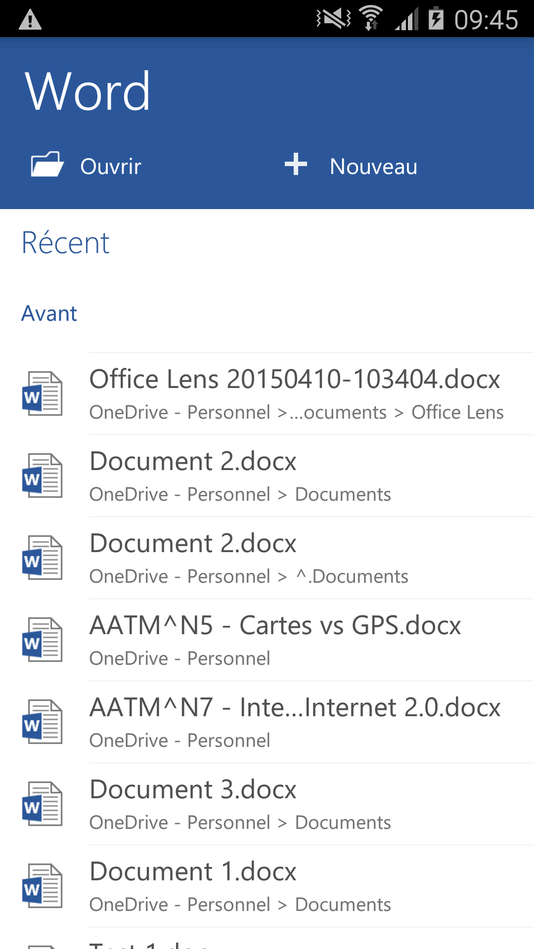The height and width of the screenshot is (949, 534).
Task: Tap the Ouvrir folder icon
Action: click(47, 164)
